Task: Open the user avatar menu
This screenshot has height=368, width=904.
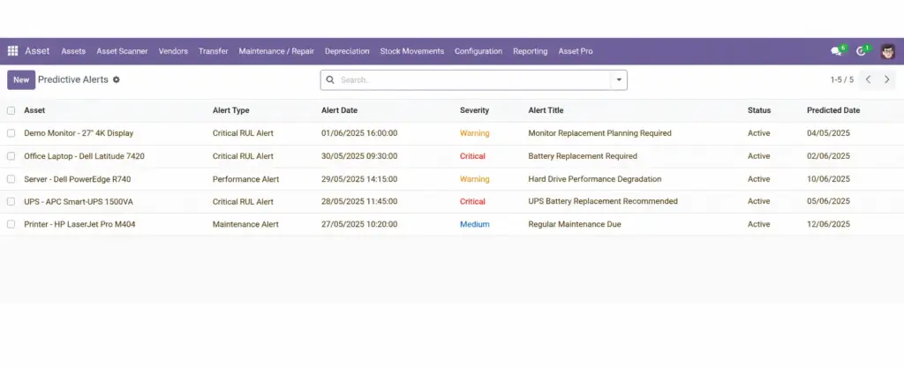Action: point(887,51)
